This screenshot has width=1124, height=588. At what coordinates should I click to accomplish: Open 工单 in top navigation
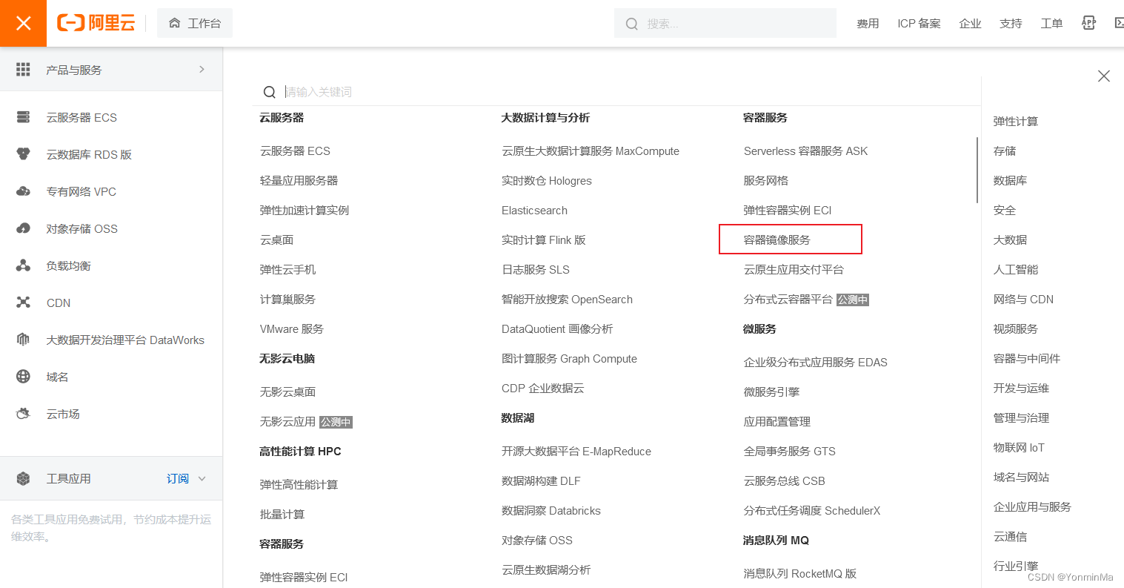click(1051, 24)
